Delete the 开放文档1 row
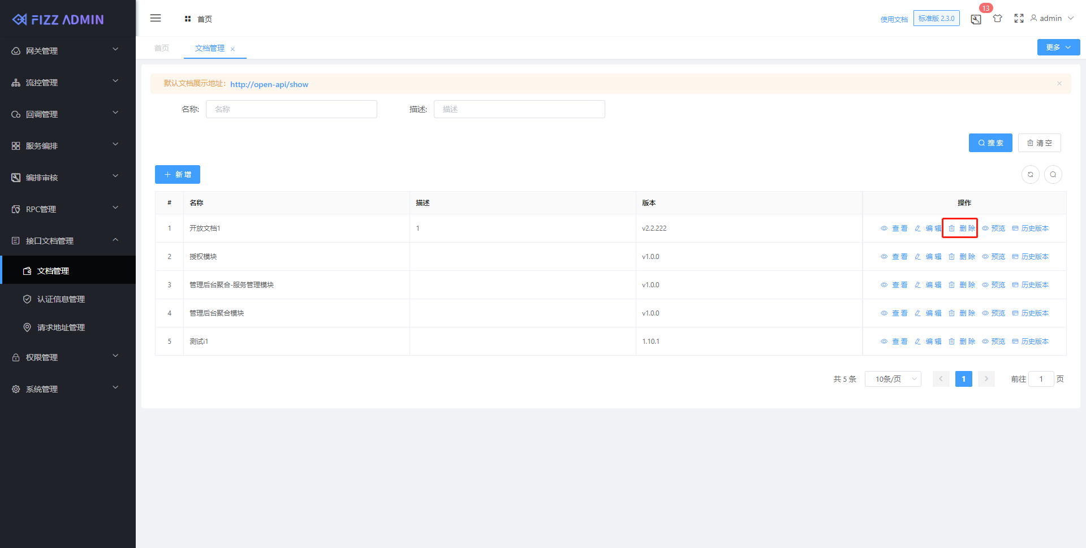 click(962, 228)
